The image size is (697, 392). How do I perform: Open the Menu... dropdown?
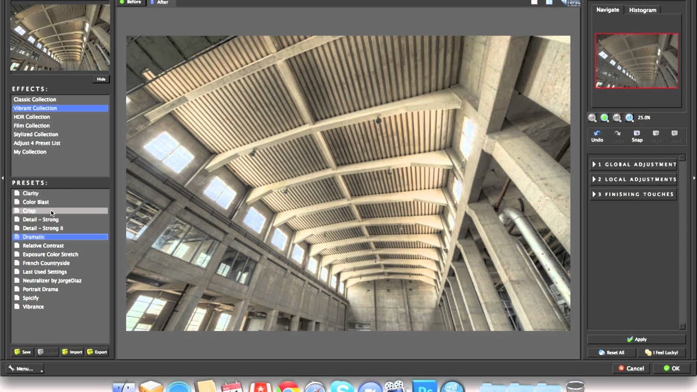click(25, 369)
